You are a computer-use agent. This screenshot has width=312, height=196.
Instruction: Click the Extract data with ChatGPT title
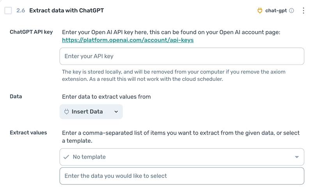(66, 10)
